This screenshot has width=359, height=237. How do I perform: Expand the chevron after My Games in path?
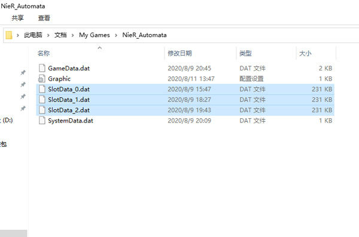[116, 35]
